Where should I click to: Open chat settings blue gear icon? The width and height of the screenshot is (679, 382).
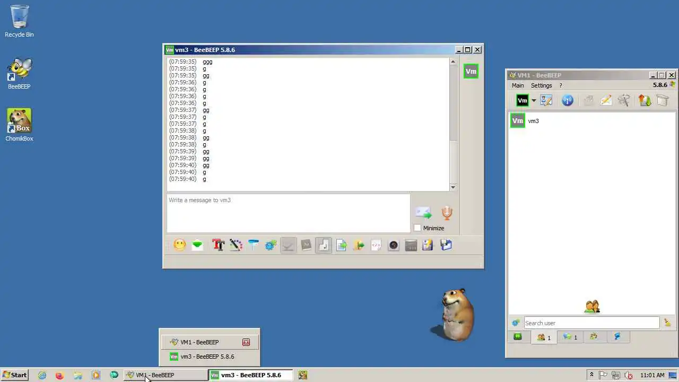pos(271,245)
